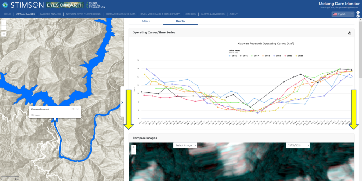Collapse the side panel with chevron handle

(x=122, y=102)
